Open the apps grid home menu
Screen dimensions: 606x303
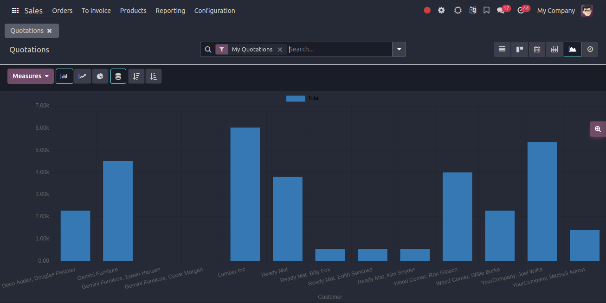pyautogui.click(x=15, y=10)
